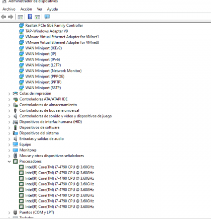The height and width of the screenshot is (219, 211).
Task: Click the scan for hardware changes icon
Action: click(47, 17)
